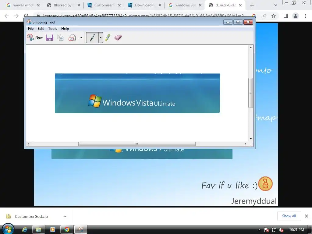312x234 pixels.
Task: Save the snip with floppy disk icon
Action: (x=50, y=37)
